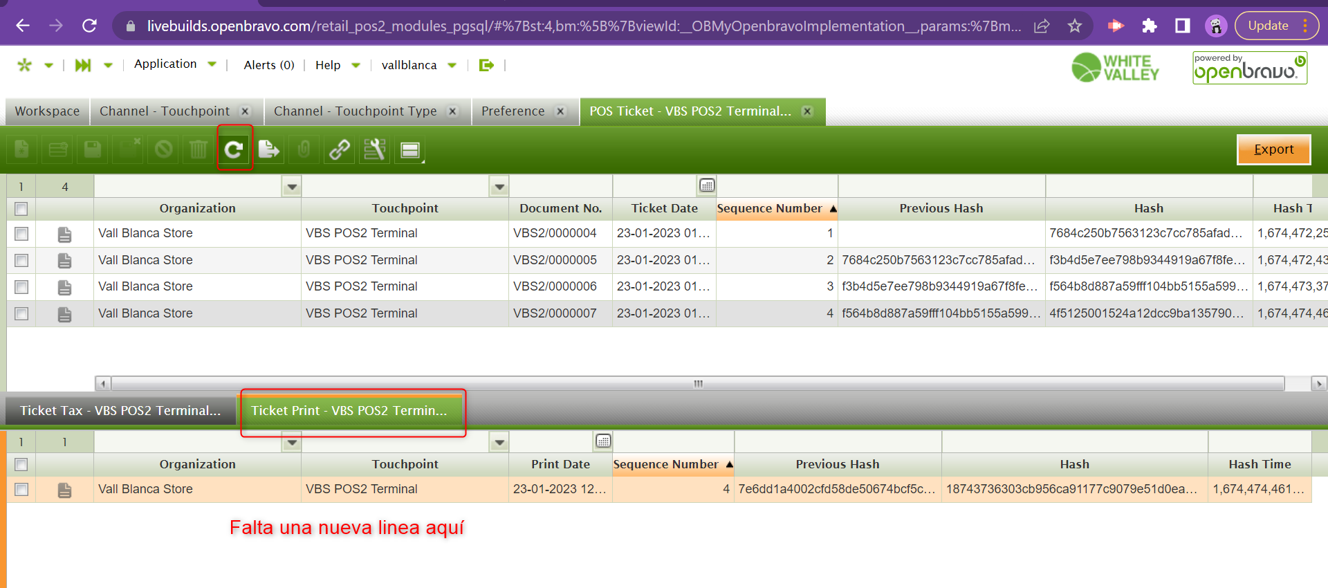
Task: Click the scrollbar right arrow in POS Ticket grid
Action: tap(1319, 383)
